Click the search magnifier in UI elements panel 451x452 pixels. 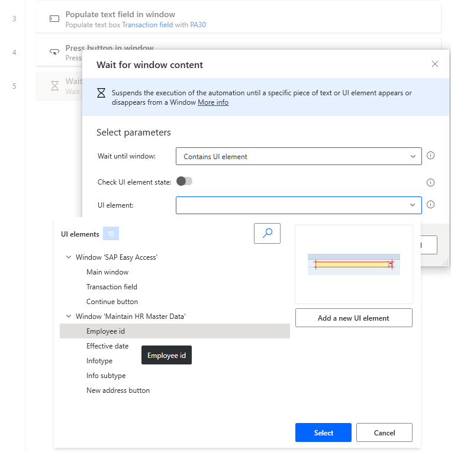click(x=267, y=233)
